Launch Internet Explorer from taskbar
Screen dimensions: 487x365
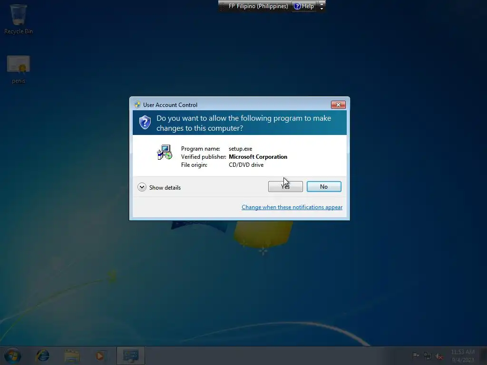pos(42,355)
